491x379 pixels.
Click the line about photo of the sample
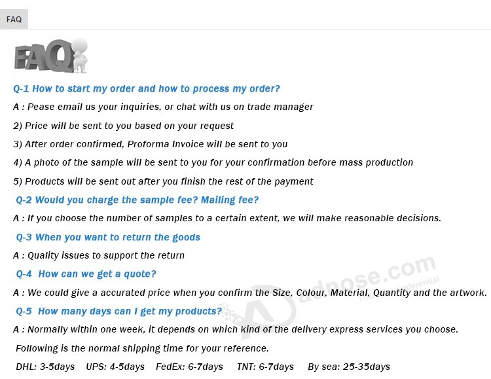213,163
